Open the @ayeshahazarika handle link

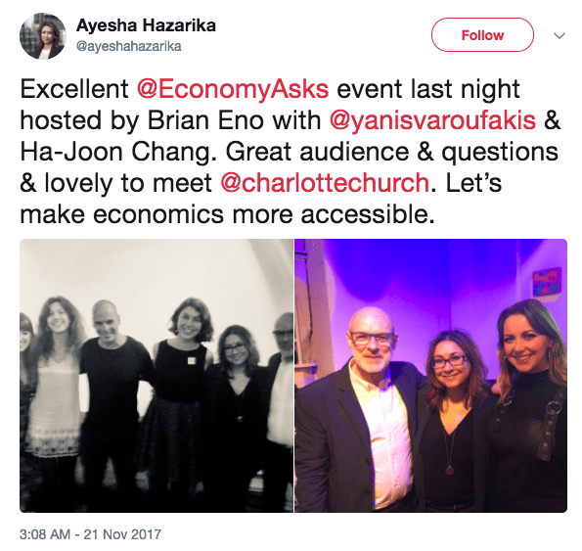(129, 46)
